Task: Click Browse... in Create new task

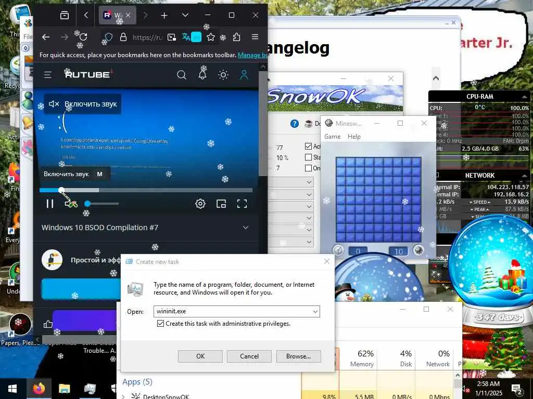Action: coord(298,356)
